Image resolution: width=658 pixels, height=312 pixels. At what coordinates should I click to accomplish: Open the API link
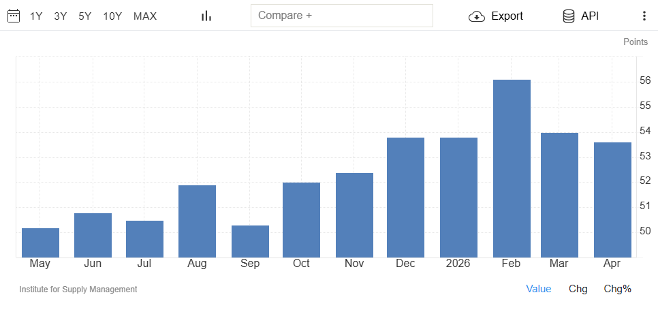point(590,16)
